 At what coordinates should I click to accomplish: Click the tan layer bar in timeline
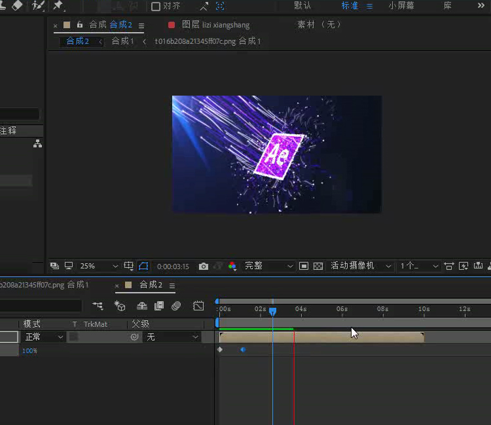coord(321,337)
